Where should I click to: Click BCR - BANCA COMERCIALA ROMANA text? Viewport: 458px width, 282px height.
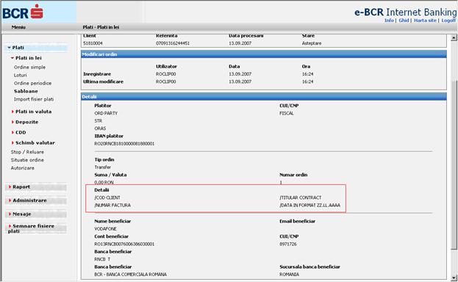click(130, 275)
